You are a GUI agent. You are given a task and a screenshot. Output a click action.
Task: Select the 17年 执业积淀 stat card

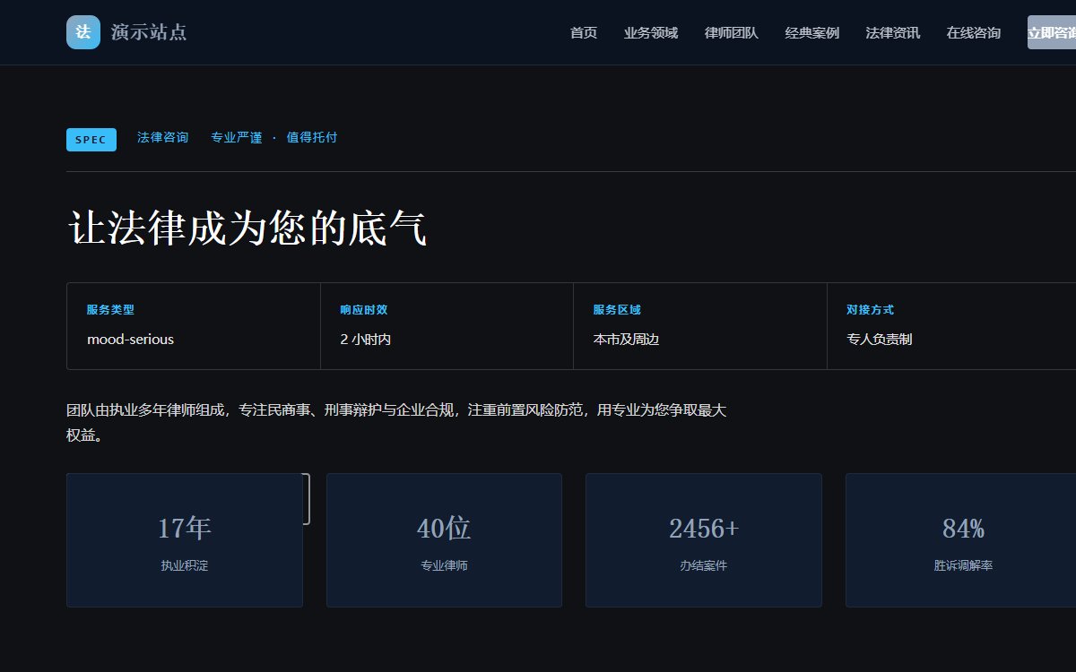pyautogui.click(x=185, y=540)
